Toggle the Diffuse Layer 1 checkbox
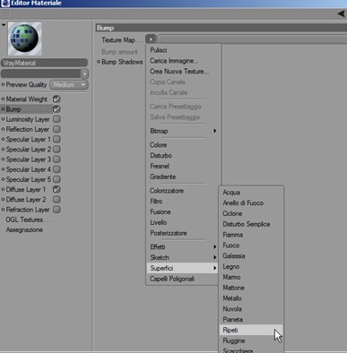This screenshot has height=353, width=347. coord(56,189)
